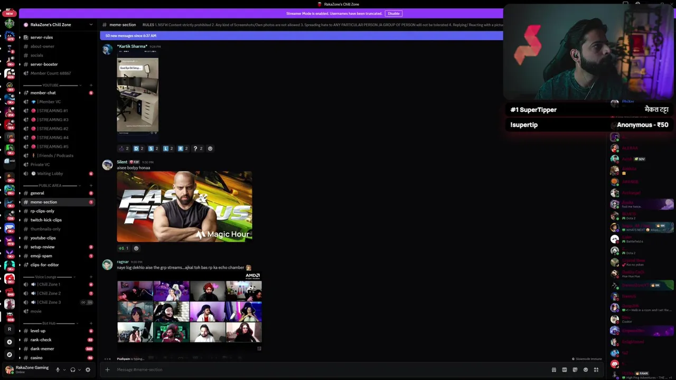Open the server icon with 508 badge
Image resolution: width=676 pixels, height=380 pixels.
click(x=9, y=317)
